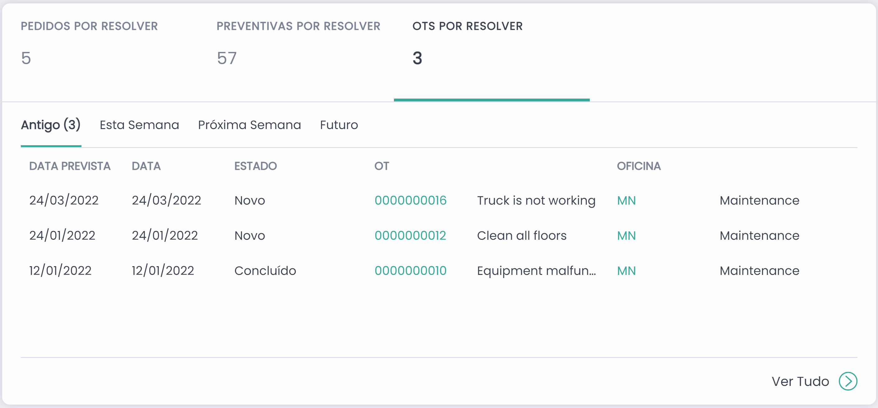Screen dimensions: 878x408
Task: Select the Antigo (3) sub-tab
Action: [x=51, y=125]
